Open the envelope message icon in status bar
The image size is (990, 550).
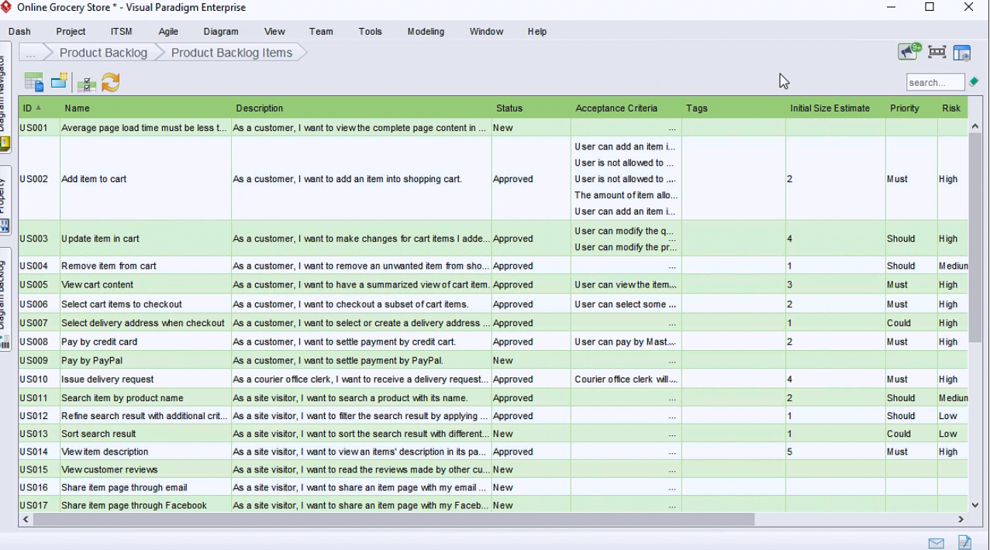937,543
